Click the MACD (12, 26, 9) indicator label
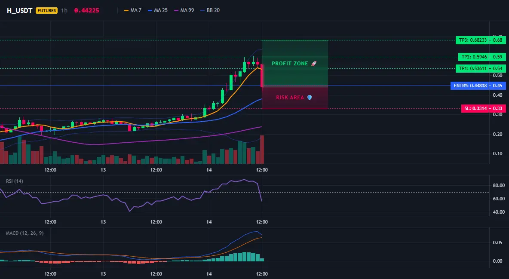509x279 pixels. (x=25, y=233)
